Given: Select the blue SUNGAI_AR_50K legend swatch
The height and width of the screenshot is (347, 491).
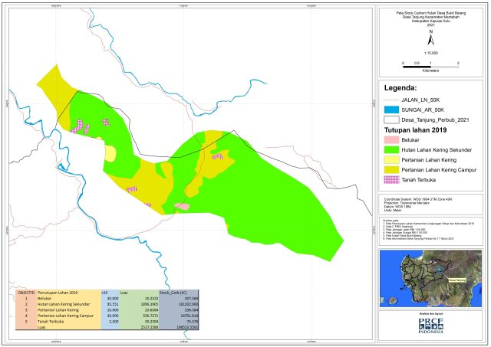Looking at the screenshot, I should (x=391, y=110).
